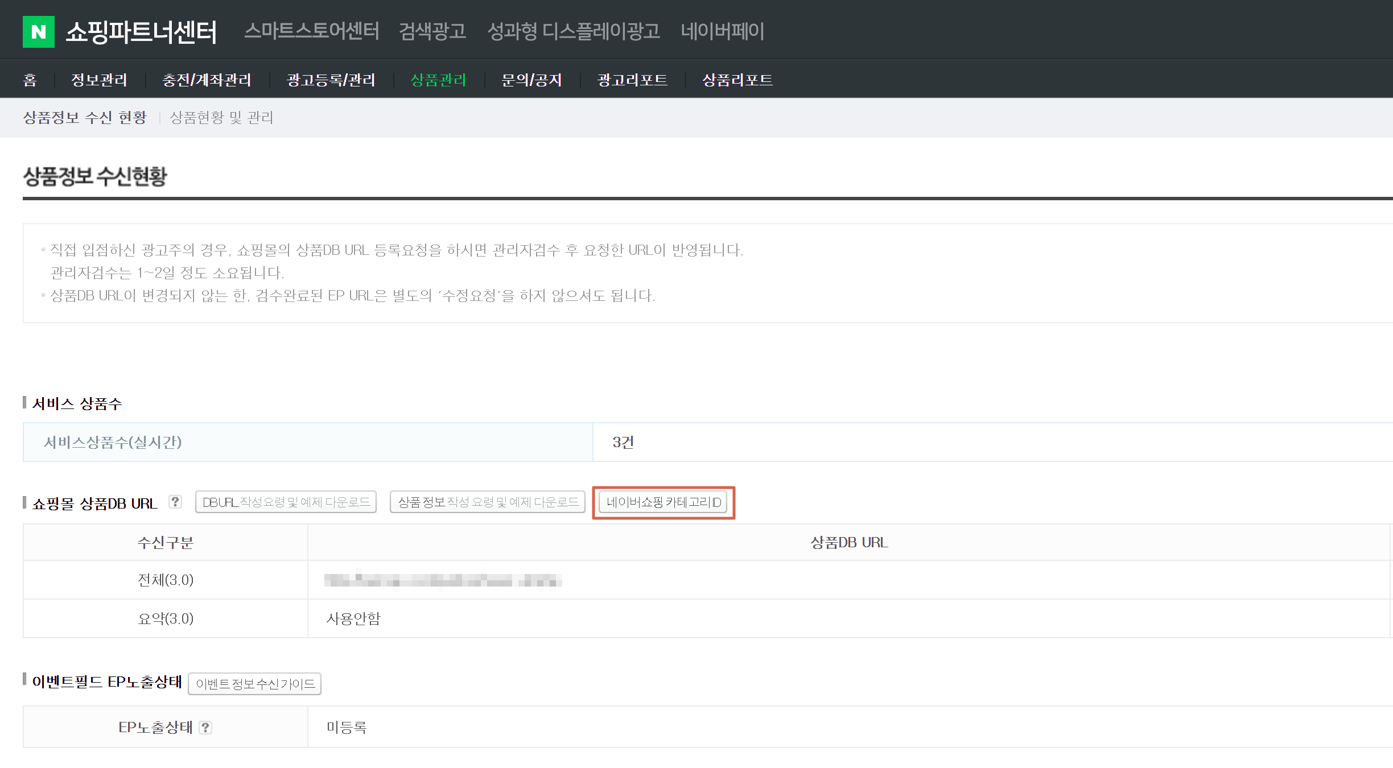The image size is (1393, 768).
Task: Open the 정보관리 menu
Action: (99, 80)
